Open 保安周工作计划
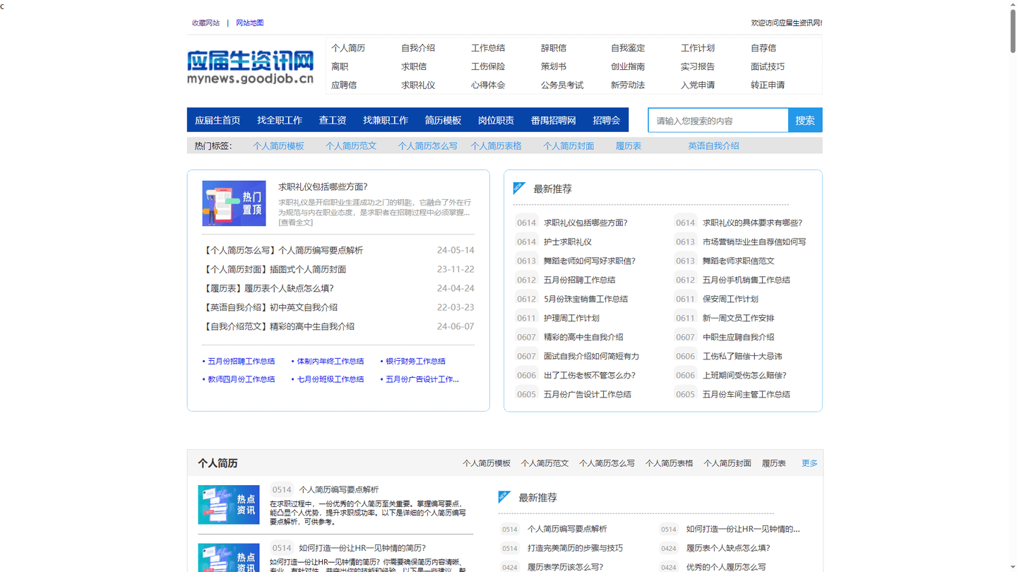The height and width of the screenshot is (572, 1017). 730,299
